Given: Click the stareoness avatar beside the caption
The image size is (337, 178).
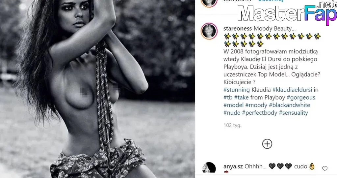Looking at the screenshot, I should point(209,31).
